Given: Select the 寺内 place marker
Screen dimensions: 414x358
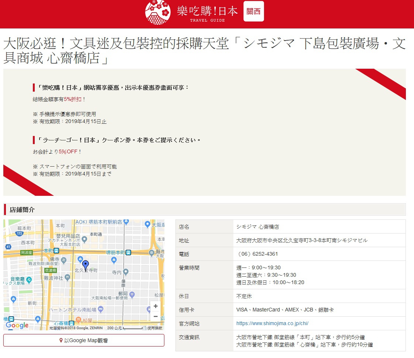Looking at the screenshot, I should 126,271.
